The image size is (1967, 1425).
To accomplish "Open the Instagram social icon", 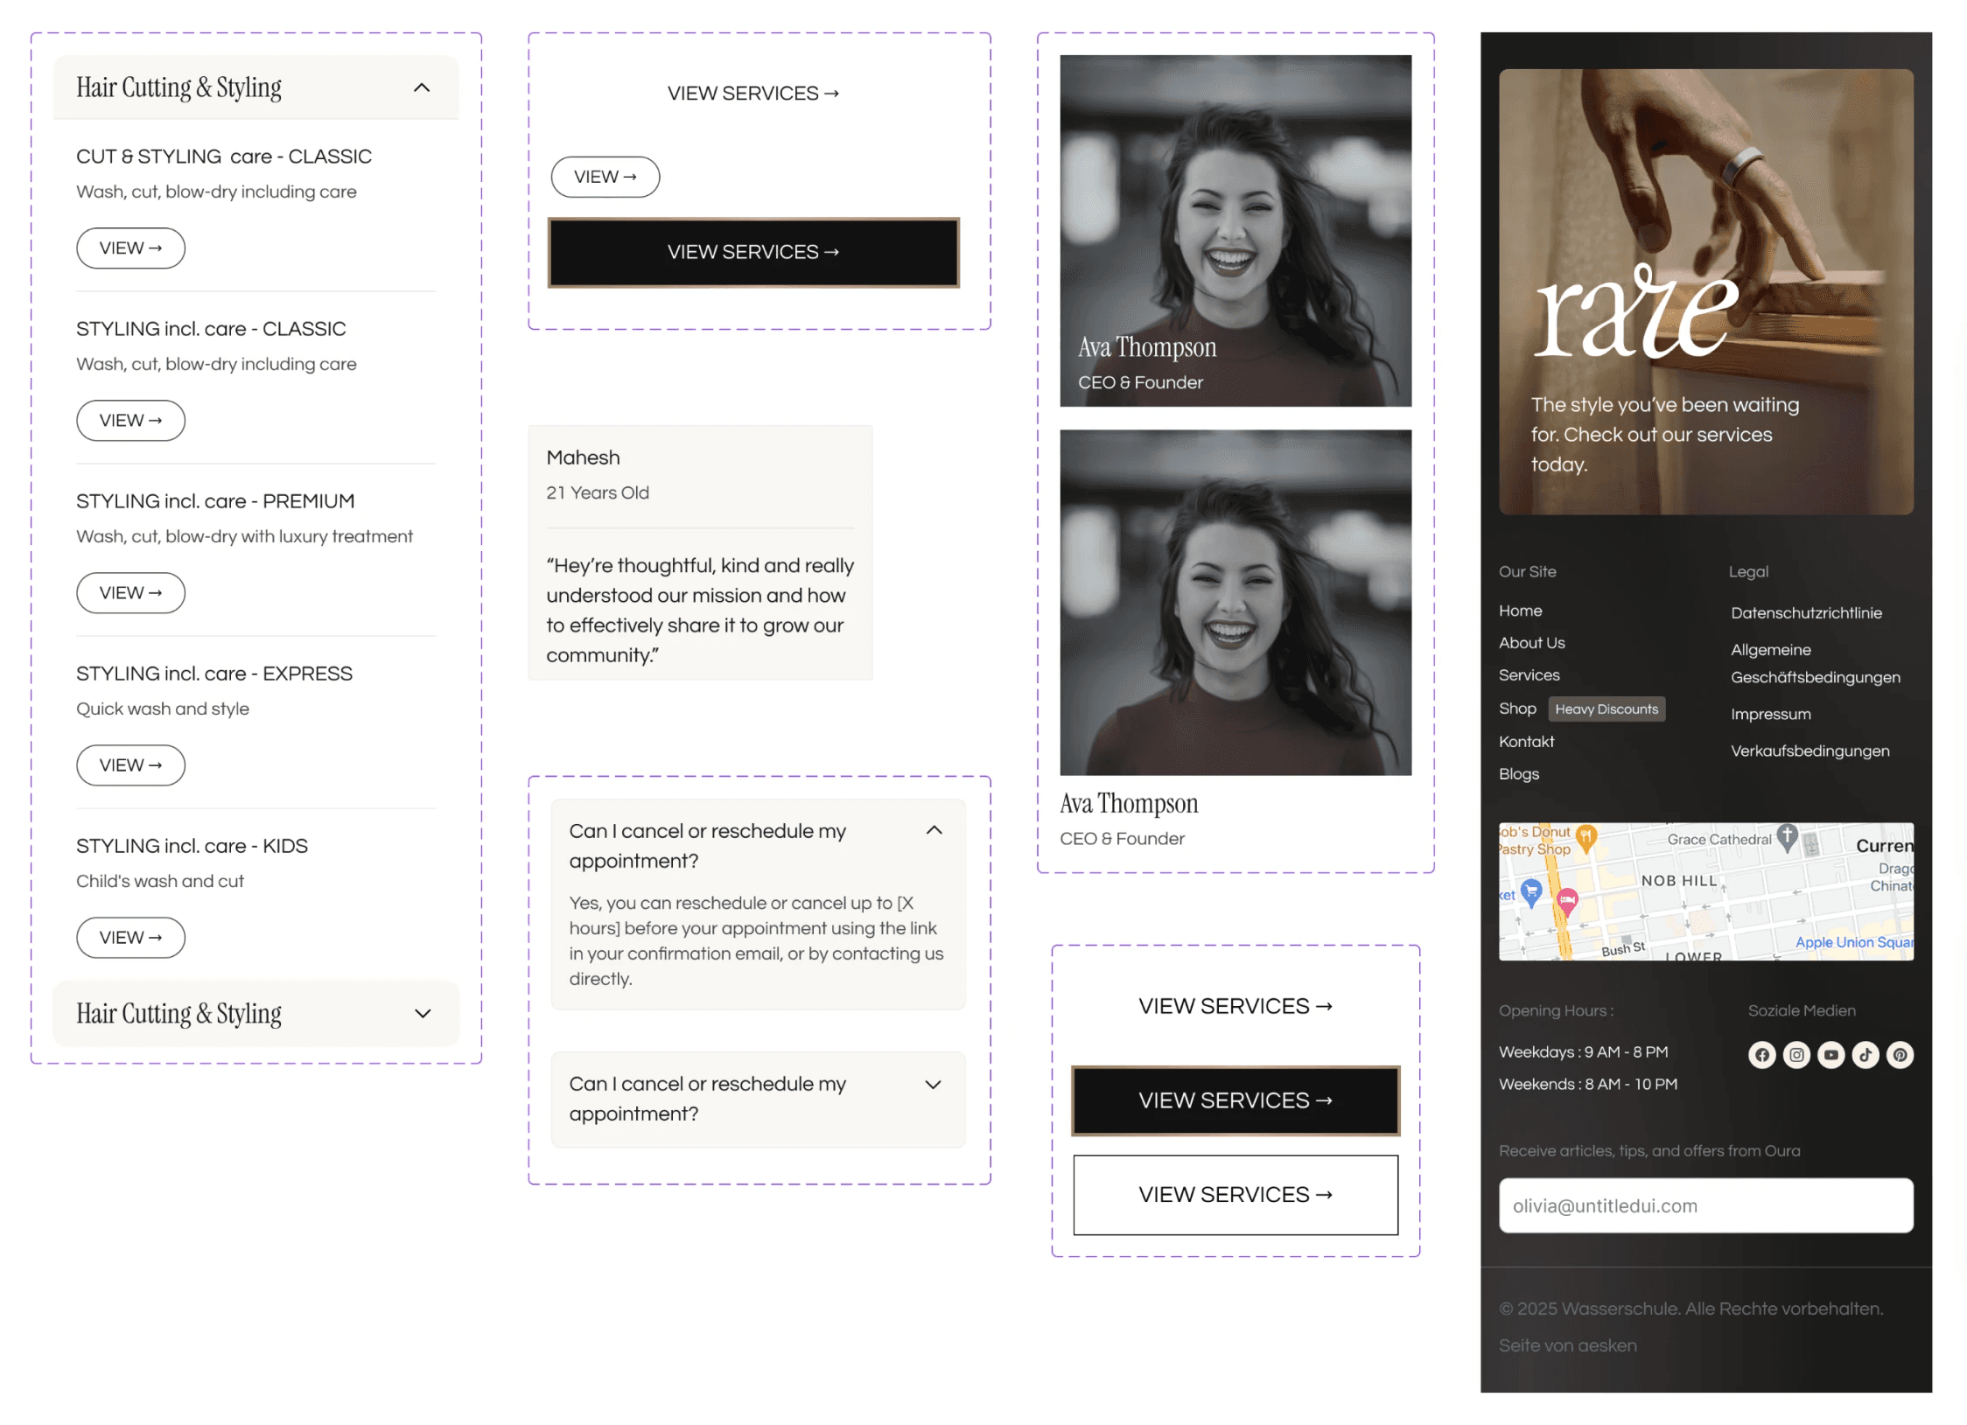I will pyautogui.click(x=1795, y=1055).
